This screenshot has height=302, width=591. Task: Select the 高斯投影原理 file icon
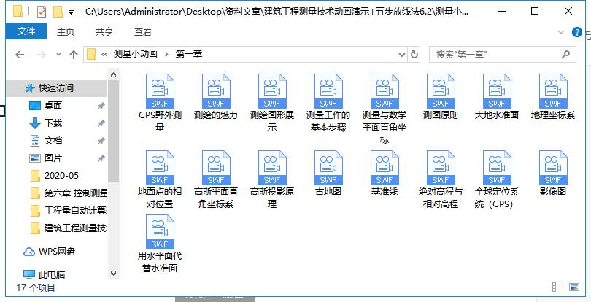[x=272, y=168]
